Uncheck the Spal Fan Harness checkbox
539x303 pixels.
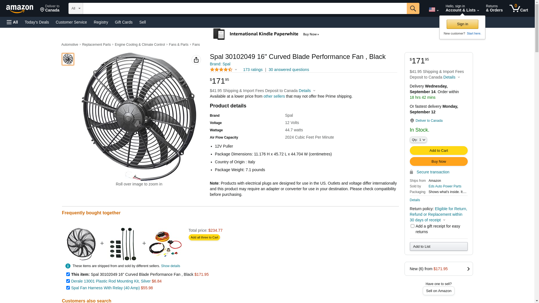(68, 288)
